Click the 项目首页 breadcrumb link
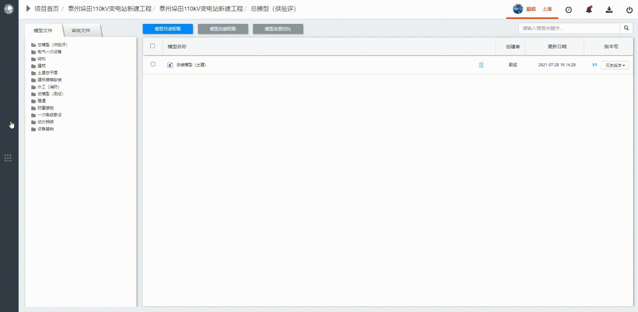This screenshot has width=638, height=312. [46, 9]
